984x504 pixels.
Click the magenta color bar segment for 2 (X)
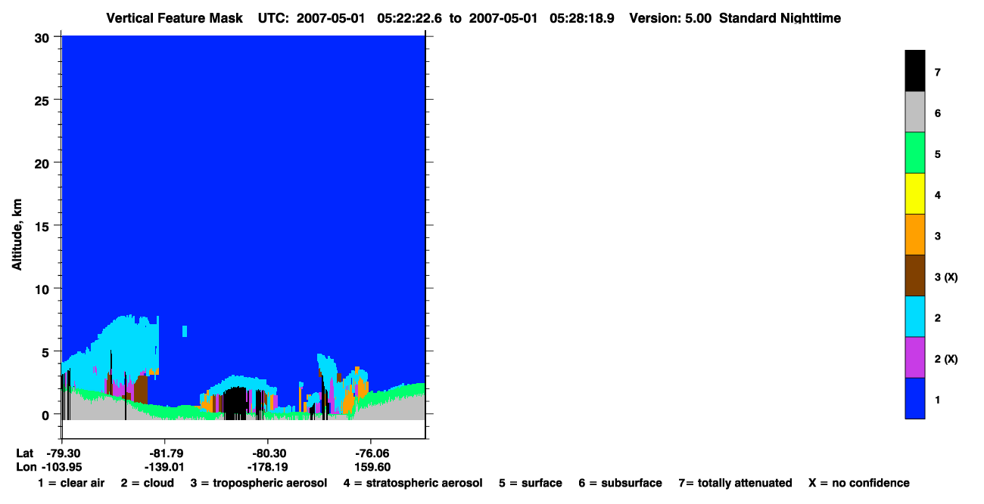point(914,357)
